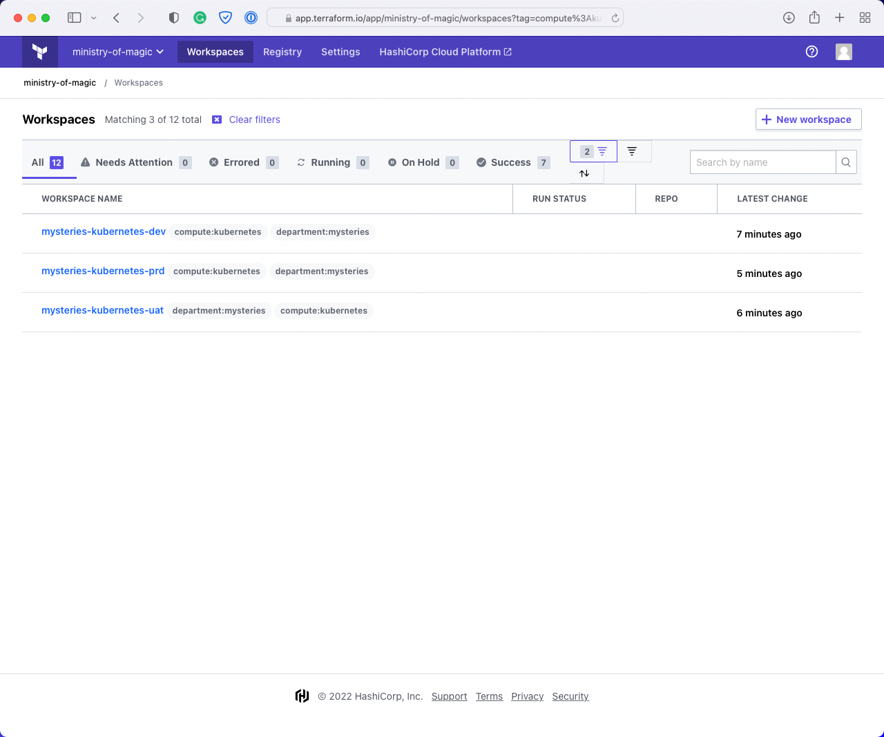This screenshot has height=737, width=884.
Task: Click the tag filter icon showing 2
Action: click(x=593, y=151)
